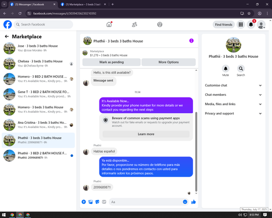The height and width of the screenshot is (218, 272).
Task: Click the Hablas español message bubble
Action: pyautogui.click(x=104, y=152)
